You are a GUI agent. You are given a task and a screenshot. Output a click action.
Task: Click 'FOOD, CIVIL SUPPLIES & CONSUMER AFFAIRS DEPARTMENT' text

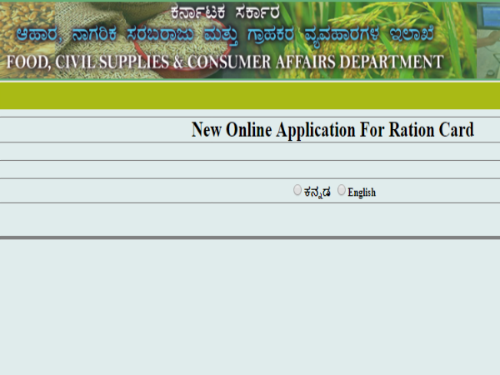222,62
